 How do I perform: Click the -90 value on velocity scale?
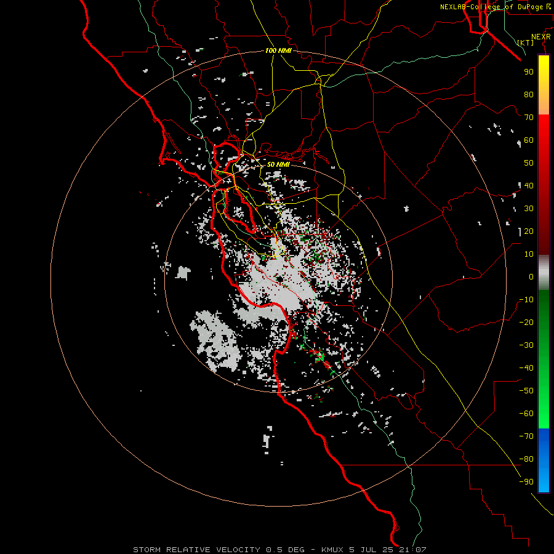526,482
